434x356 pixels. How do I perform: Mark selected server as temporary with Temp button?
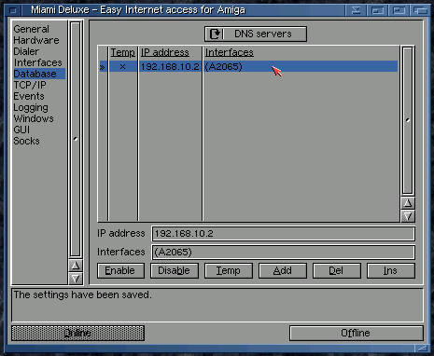click(x=229, y=270)
